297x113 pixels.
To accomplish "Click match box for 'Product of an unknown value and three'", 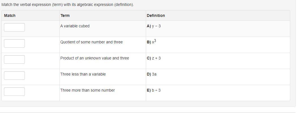I will coord(14,59).
